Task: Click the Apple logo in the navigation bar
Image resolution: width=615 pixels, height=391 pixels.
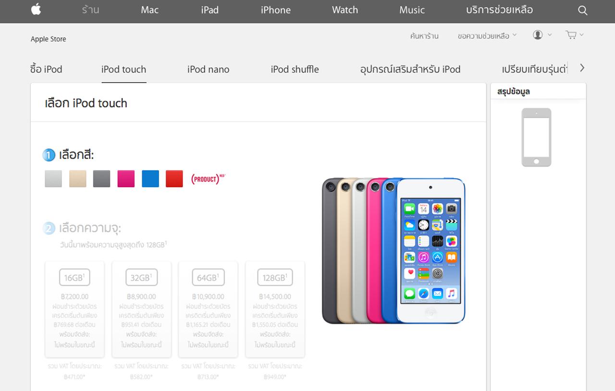Action: [x=36, y=10]
